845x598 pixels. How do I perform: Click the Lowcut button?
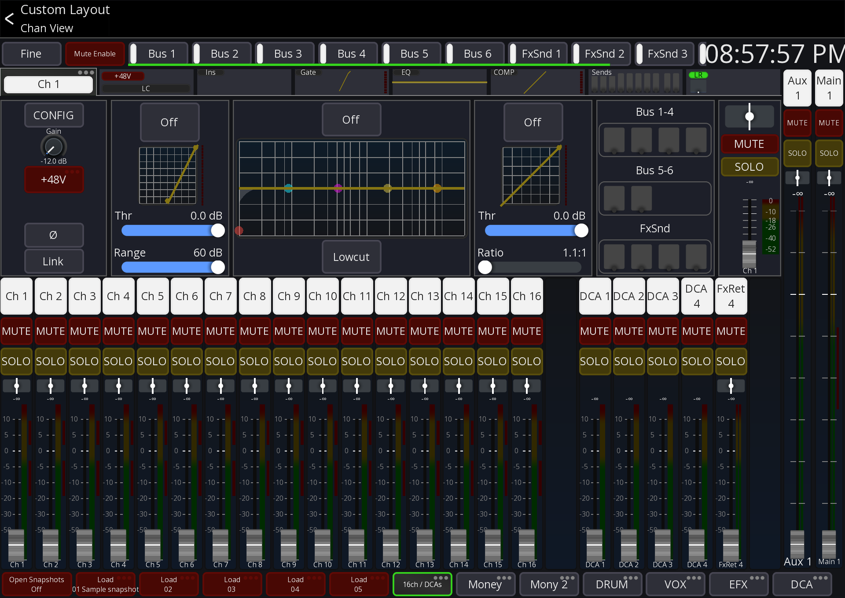[351, 257]
